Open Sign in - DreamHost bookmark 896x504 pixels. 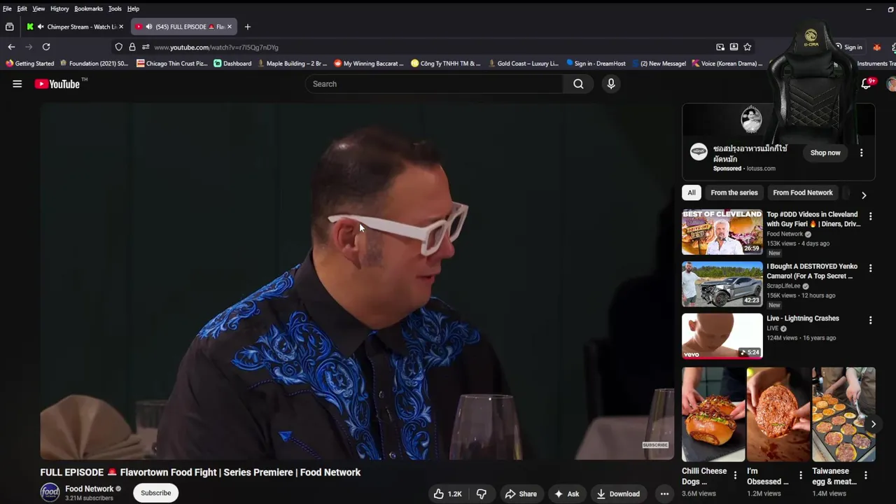(596, 64)
